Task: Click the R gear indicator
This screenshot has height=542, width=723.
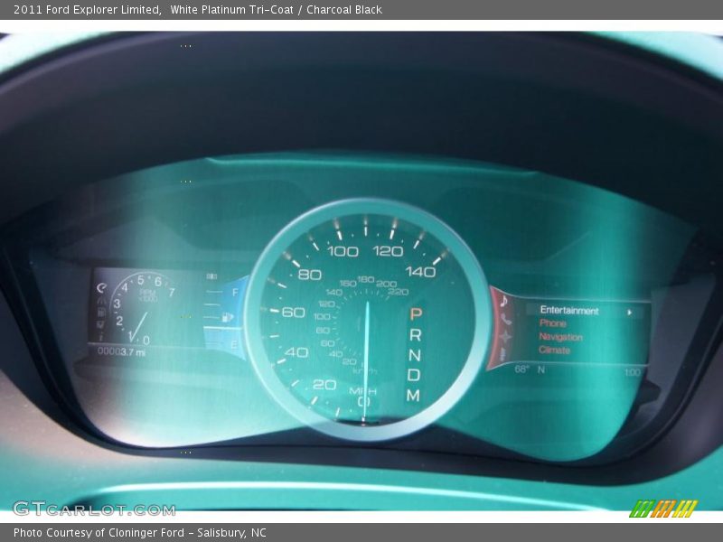Action: point(415,335)
